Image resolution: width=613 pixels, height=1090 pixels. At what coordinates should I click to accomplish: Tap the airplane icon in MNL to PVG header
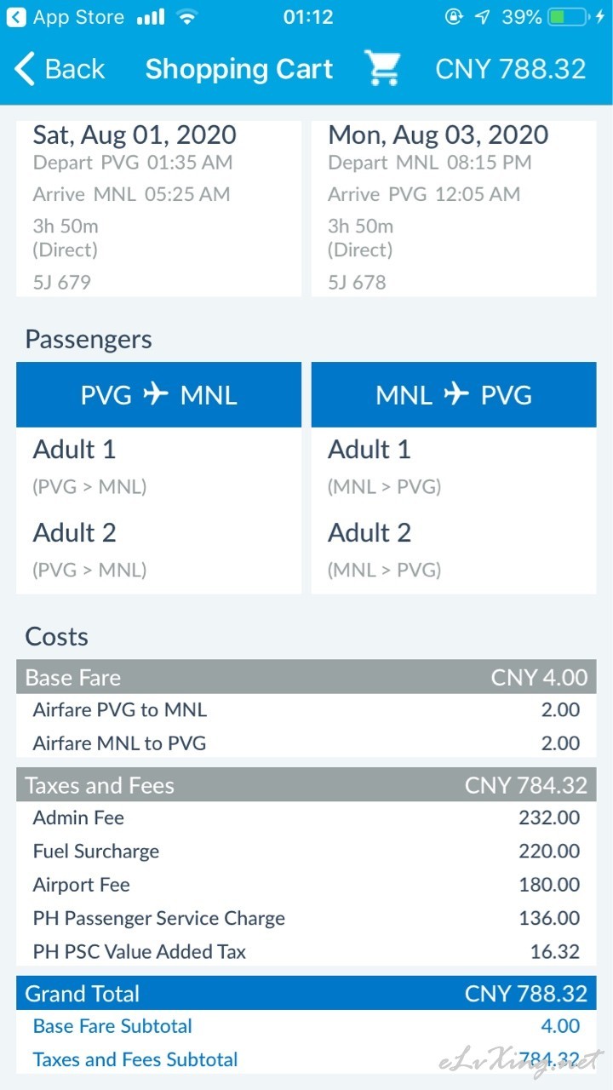[x=456, y=394]
